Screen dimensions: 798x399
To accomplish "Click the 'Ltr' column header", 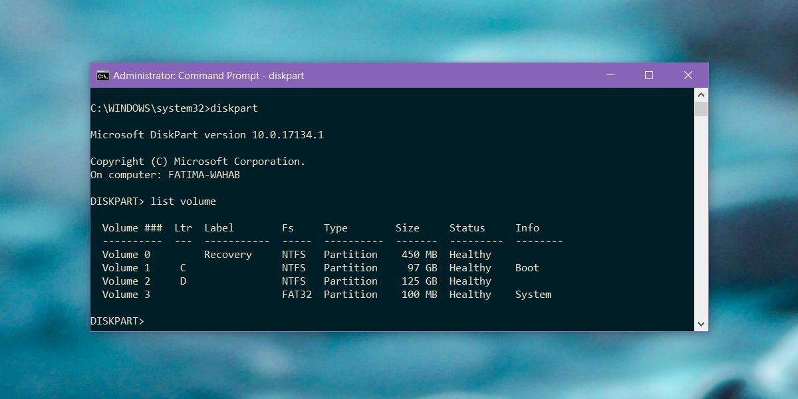I will coord(183,228).
